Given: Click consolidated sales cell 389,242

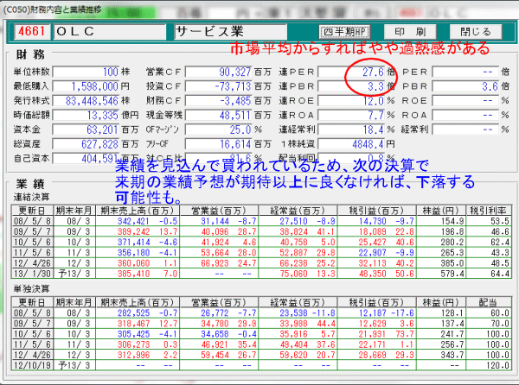Looking at the screenshot, I should coord(133,231).
